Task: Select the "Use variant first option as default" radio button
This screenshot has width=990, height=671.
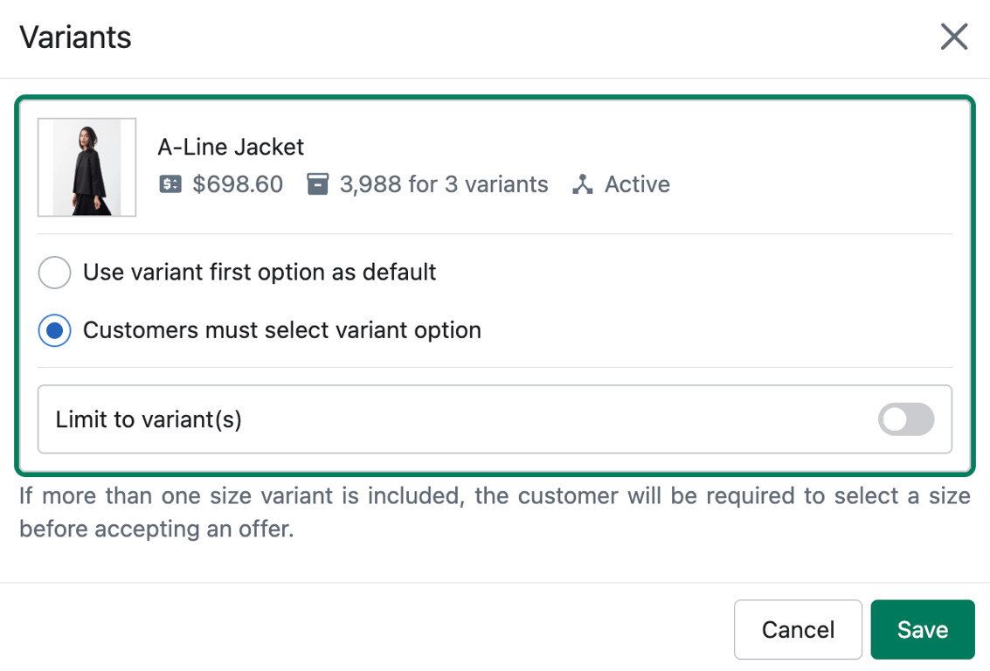Action: (x=54, y=273)
